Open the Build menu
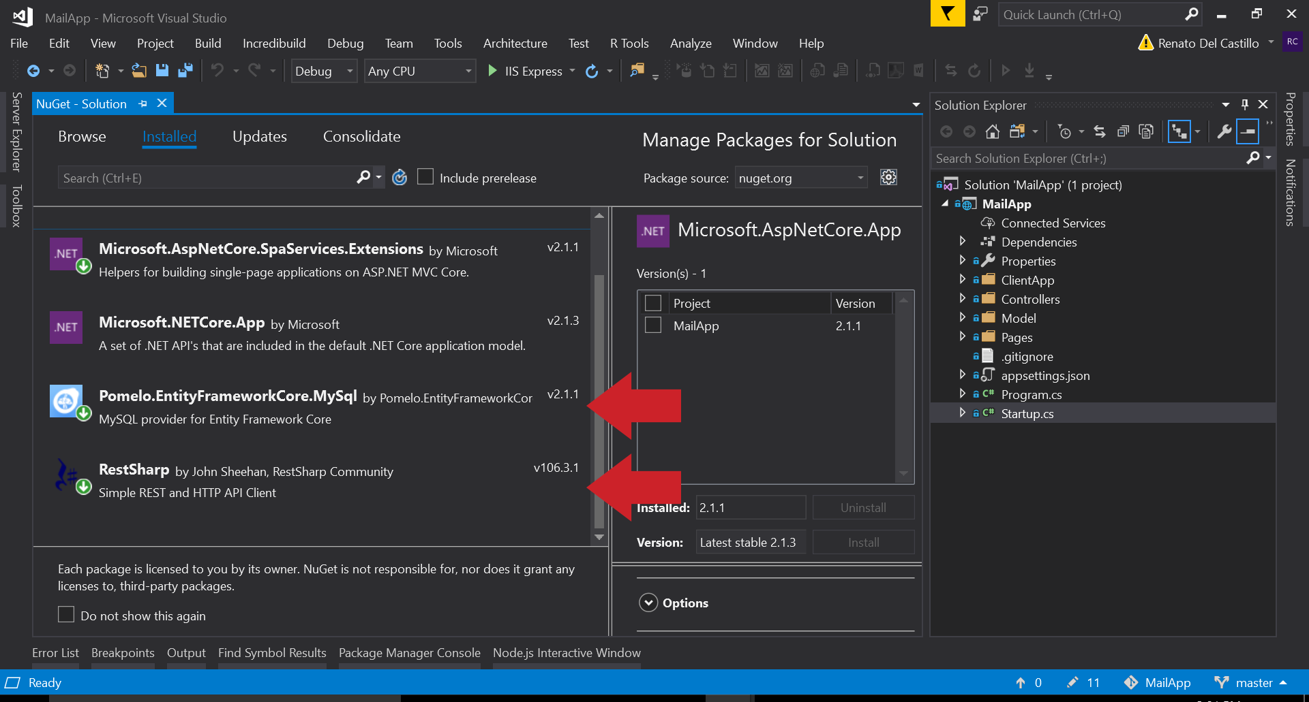Image resolution: width=1309 pixels, height=702 pixels. [x=208, y=43]
